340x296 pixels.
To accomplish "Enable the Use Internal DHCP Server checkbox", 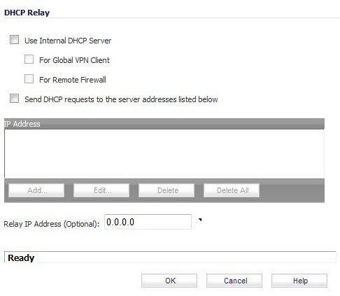I will (x=14, y=40).
